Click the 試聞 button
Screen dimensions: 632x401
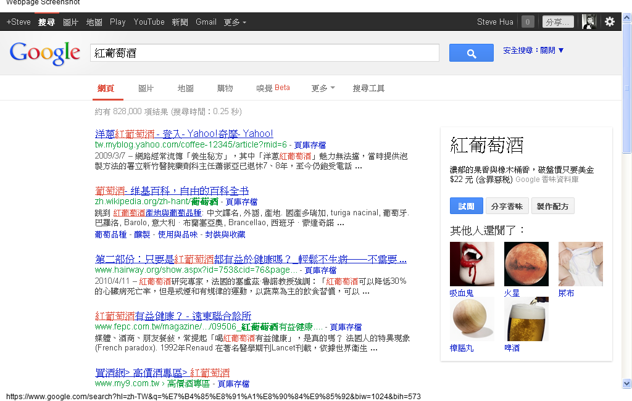tap(467, 206)
